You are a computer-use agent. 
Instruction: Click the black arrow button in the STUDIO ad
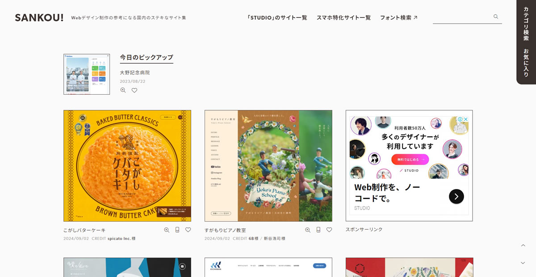point(456,196)
